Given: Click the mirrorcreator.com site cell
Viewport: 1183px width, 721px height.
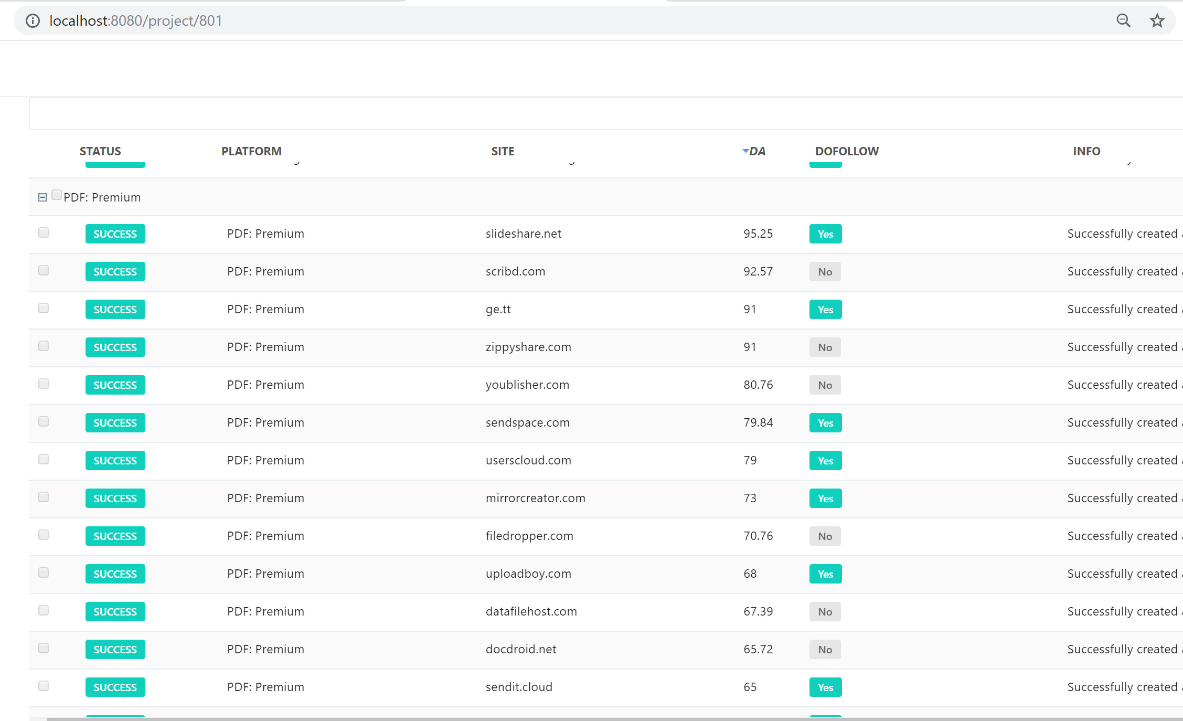Looking at the screenshot, I should click(x=536, y=498).
